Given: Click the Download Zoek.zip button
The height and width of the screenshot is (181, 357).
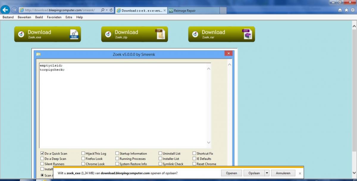Looking at the screenshot, I should pos(134,34).
